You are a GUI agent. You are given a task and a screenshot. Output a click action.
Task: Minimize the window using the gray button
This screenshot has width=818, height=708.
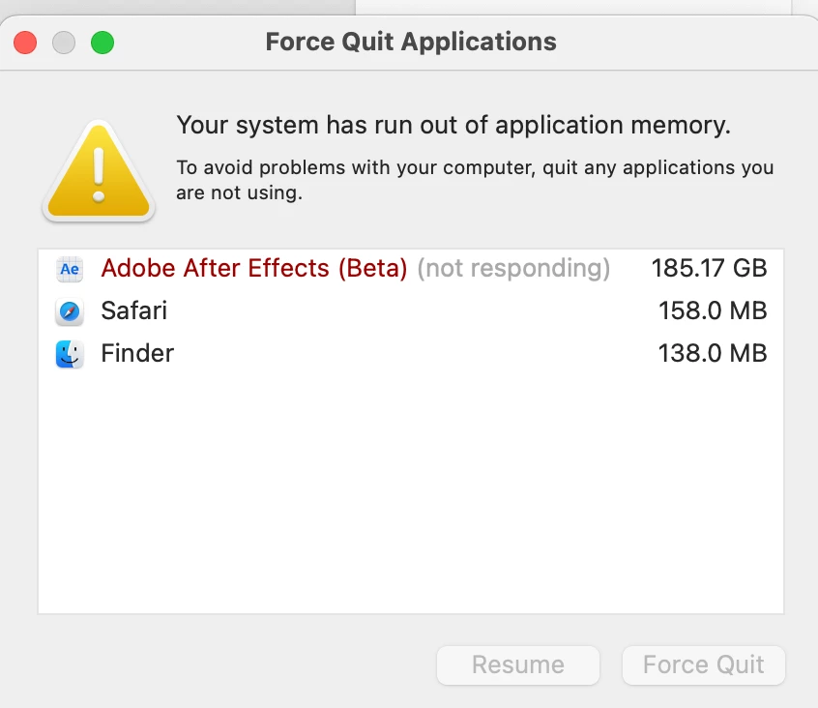pyautogui.click(x=64, y=43)
